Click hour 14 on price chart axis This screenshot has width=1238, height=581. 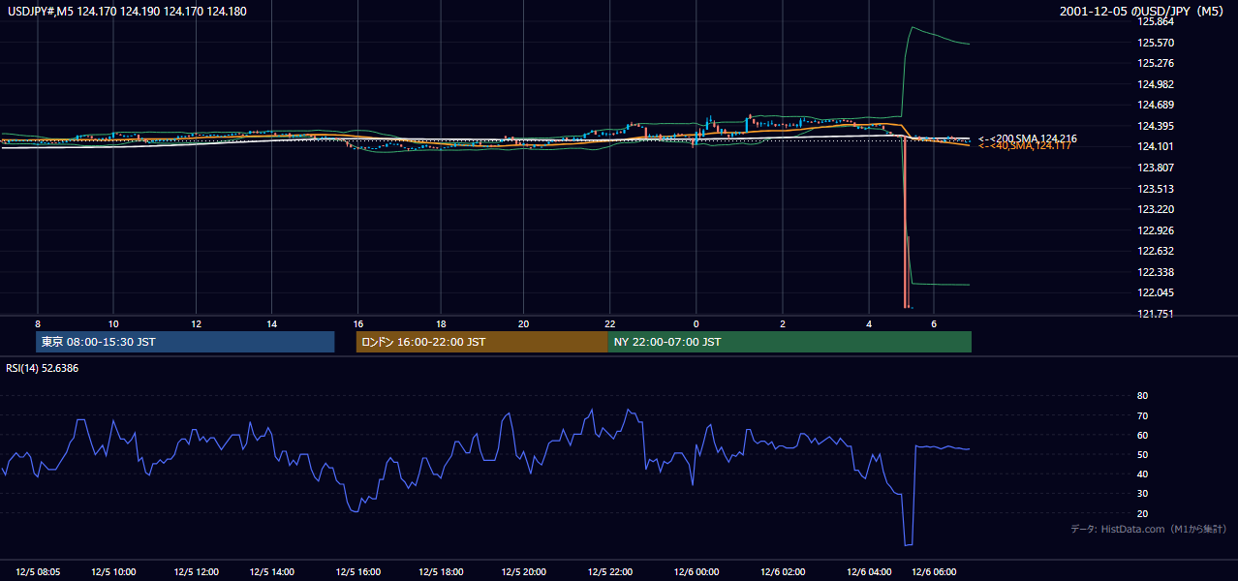pyautogui.click(x=271, y=323)
